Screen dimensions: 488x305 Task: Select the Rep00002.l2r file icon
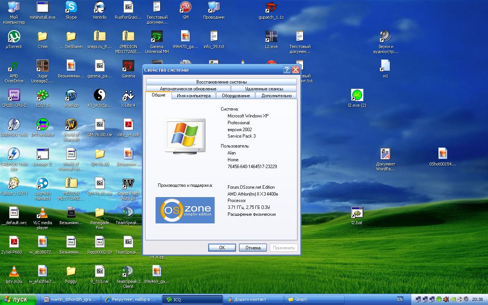point(100,245)
